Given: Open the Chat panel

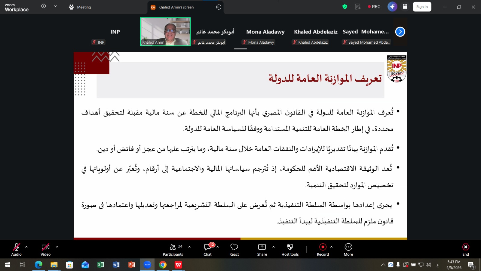Looking at the screenshot, I should coord(207,250).
